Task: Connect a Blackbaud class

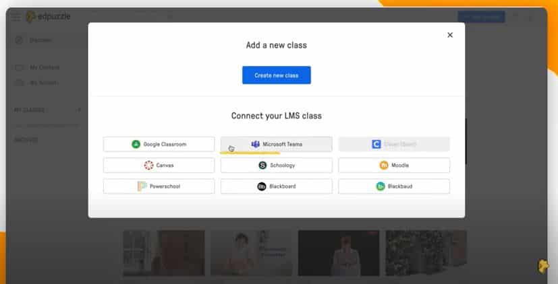Action: click(x=394, y=186)
